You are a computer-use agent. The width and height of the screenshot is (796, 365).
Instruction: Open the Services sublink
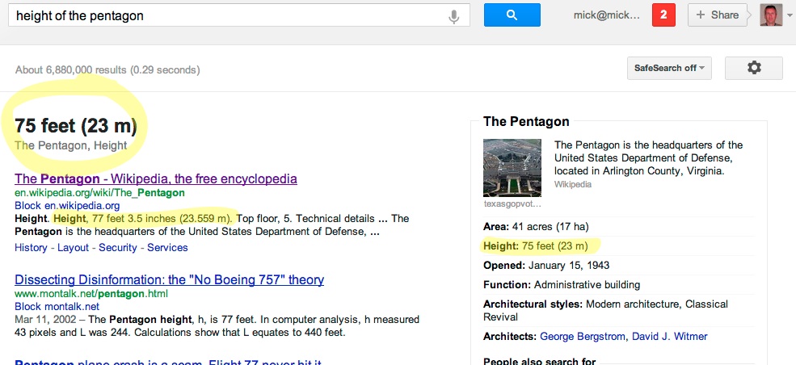167,248
